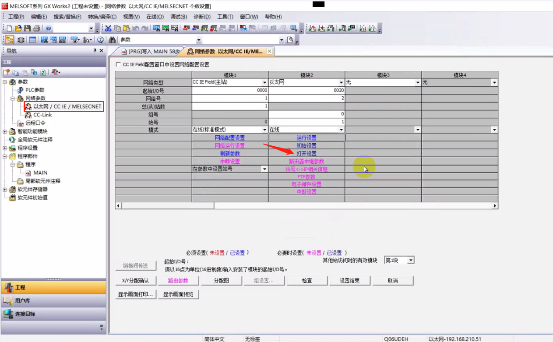The width and height of the screenshot is (553, 342).
Task: Select the MAIN program tree item
Action: click(x=40, y=173)
